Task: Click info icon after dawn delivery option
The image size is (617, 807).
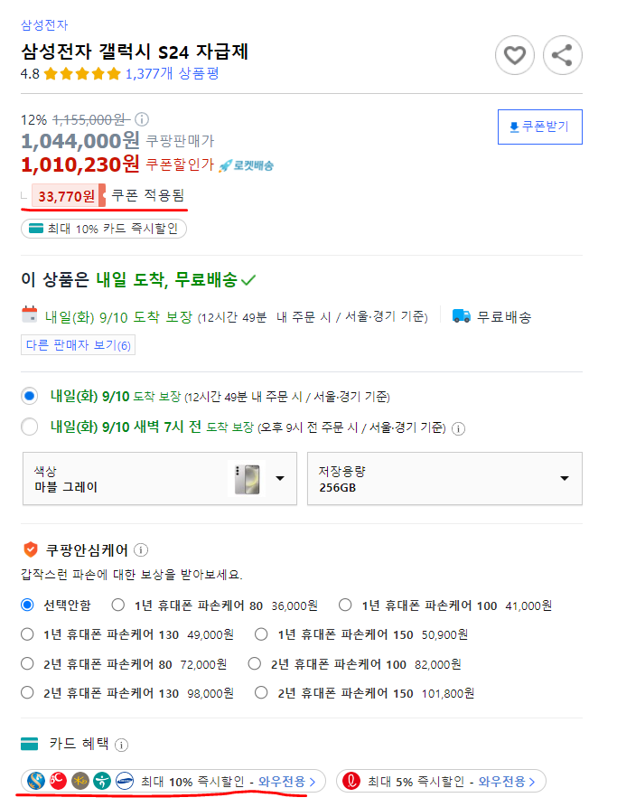Action: pos(459,427)
